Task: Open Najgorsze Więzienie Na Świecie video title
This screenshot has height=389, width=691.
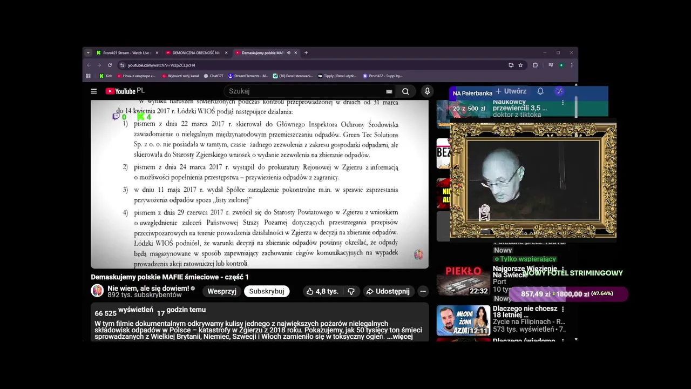Action: coord(525,272)
